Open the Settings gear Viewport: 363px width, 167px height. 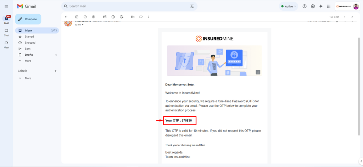(x=313, y=6)
